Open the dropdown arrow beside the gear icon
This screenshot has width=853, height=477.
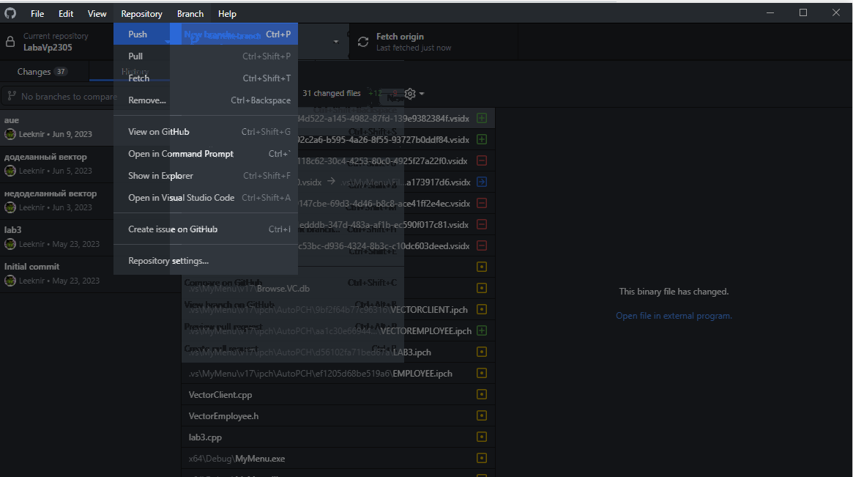coord(422,94)
